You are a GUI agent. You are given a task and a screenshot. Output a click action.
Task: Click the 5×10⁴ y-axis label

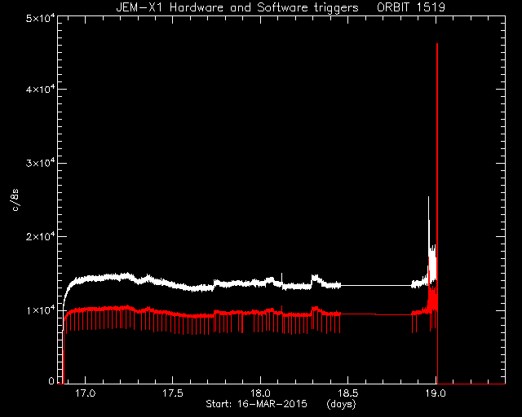(40, 18)
